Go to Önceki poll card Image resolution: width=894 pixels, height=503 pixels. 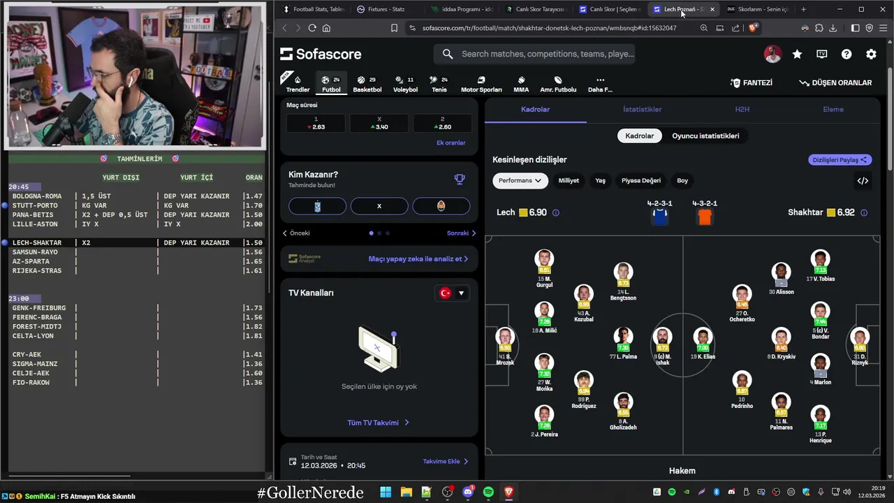tap(296, 233)
